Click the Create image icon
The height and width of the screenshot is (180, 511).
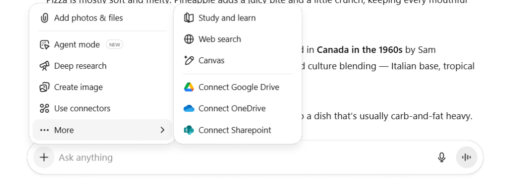[44, 87]
